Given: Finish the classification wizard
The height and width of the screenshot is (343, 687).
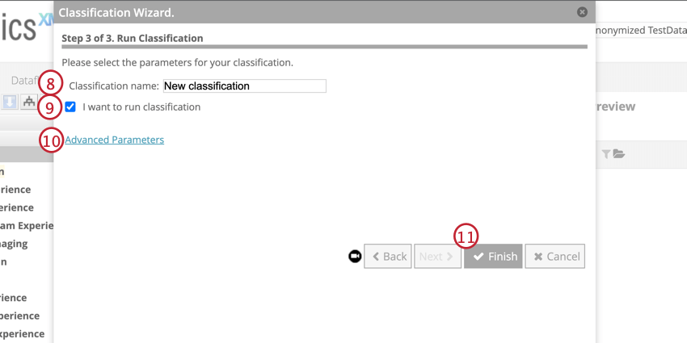Looking at the screenshot, I should (x=493, y=257).
